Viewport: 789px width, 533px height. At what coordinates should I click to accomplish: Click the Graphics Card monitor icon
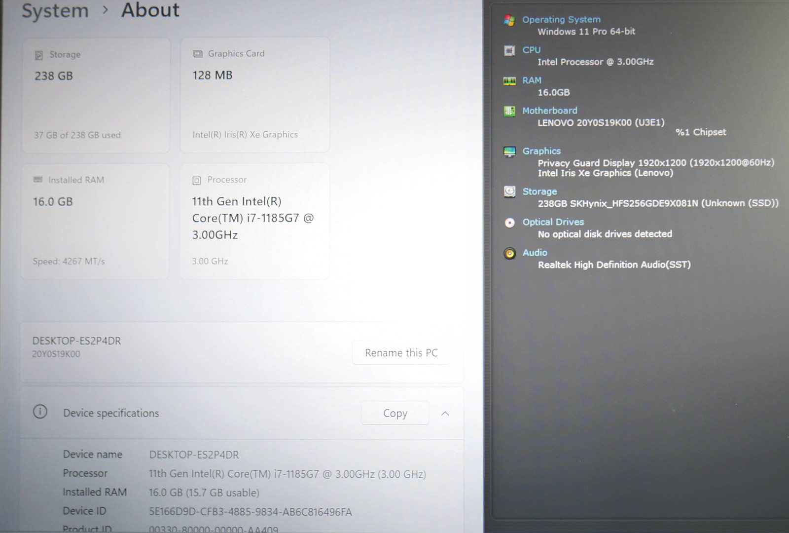(x=198, y=54)
